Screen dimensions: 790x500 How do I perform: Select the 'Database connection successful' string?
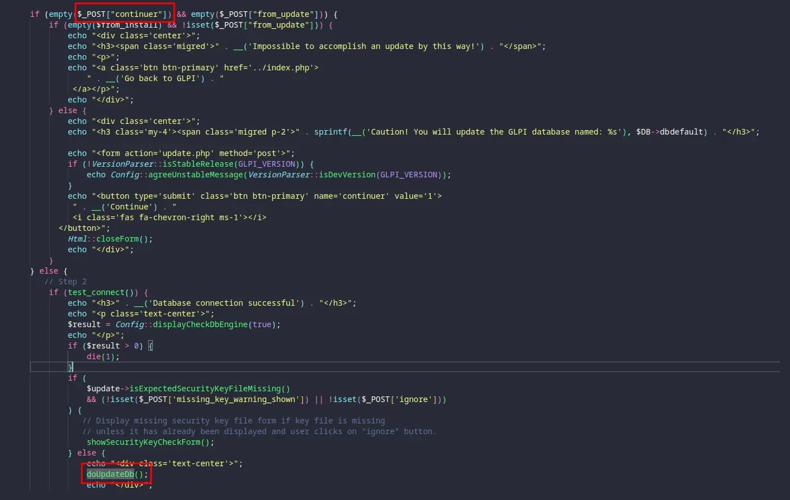tap(226, 303)
